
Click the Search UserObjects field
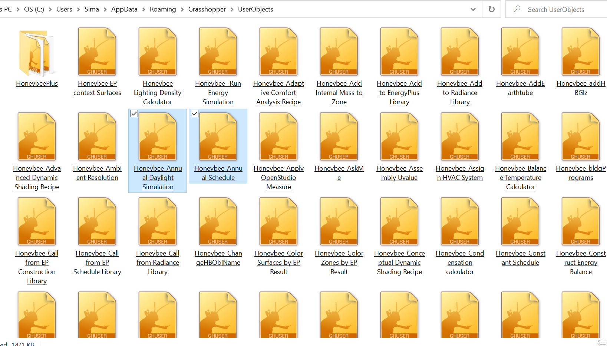tap(556, 9)
